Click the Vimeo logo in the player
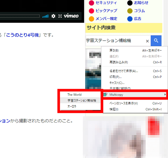 coord(71,16)
